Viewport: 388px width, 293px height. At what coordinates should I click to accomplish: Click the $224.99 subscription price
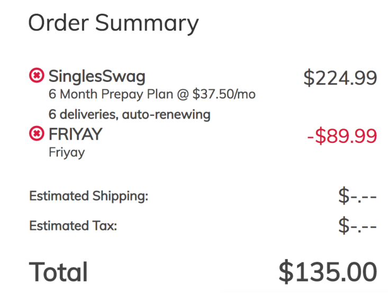point(340,79)
